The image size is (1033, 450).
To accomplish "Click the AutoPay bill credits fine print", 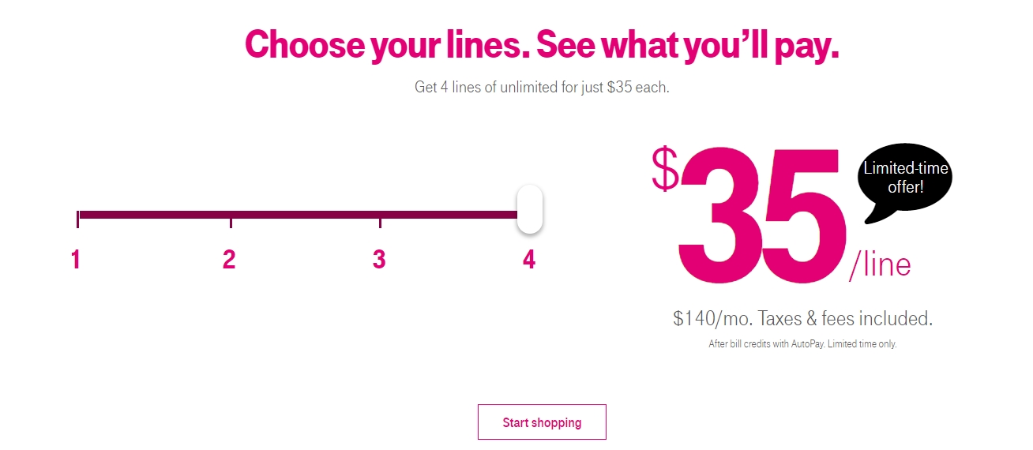I will pyautogui.click(x=803, y=344).
